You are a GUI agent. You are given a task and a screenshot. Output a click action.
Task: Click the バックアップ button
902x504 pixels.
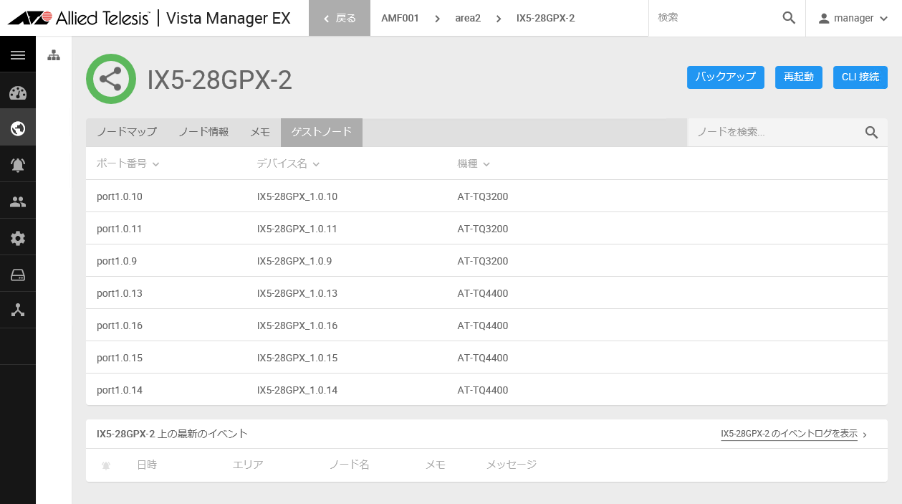click(x=726, y=77)
